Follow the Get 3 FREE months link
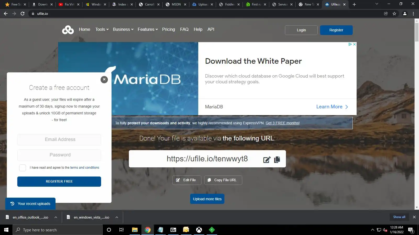The image size is (419, 235). click(283, 123)
